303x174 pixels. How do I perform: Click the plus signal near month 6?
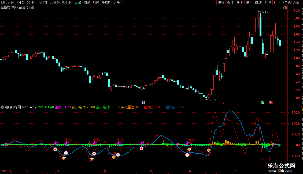pos(187,155)
